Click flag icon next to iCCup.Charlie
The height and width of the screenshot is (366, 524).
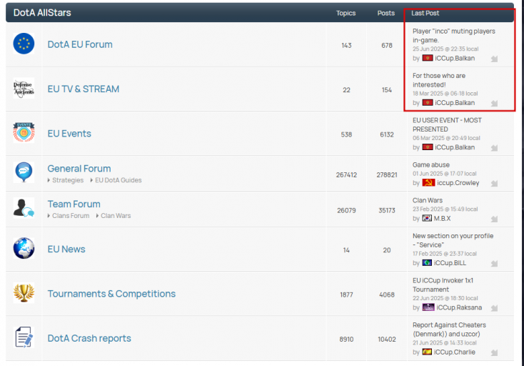427,352
